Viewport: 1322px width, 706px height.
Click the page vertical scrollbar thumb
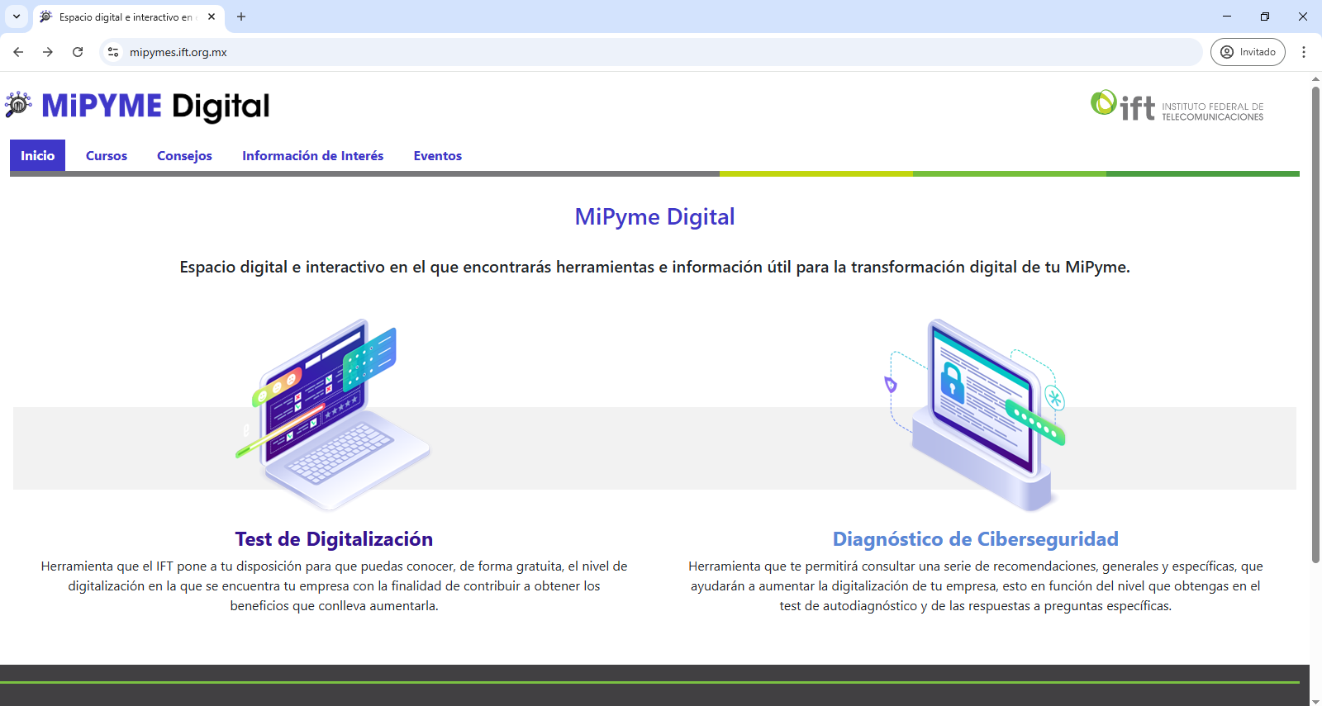[1315, 324]
